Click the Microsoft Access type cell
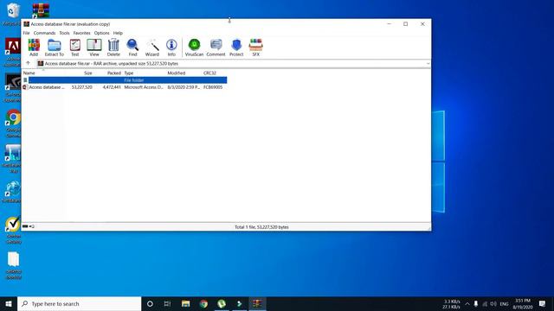 point(144,87)
